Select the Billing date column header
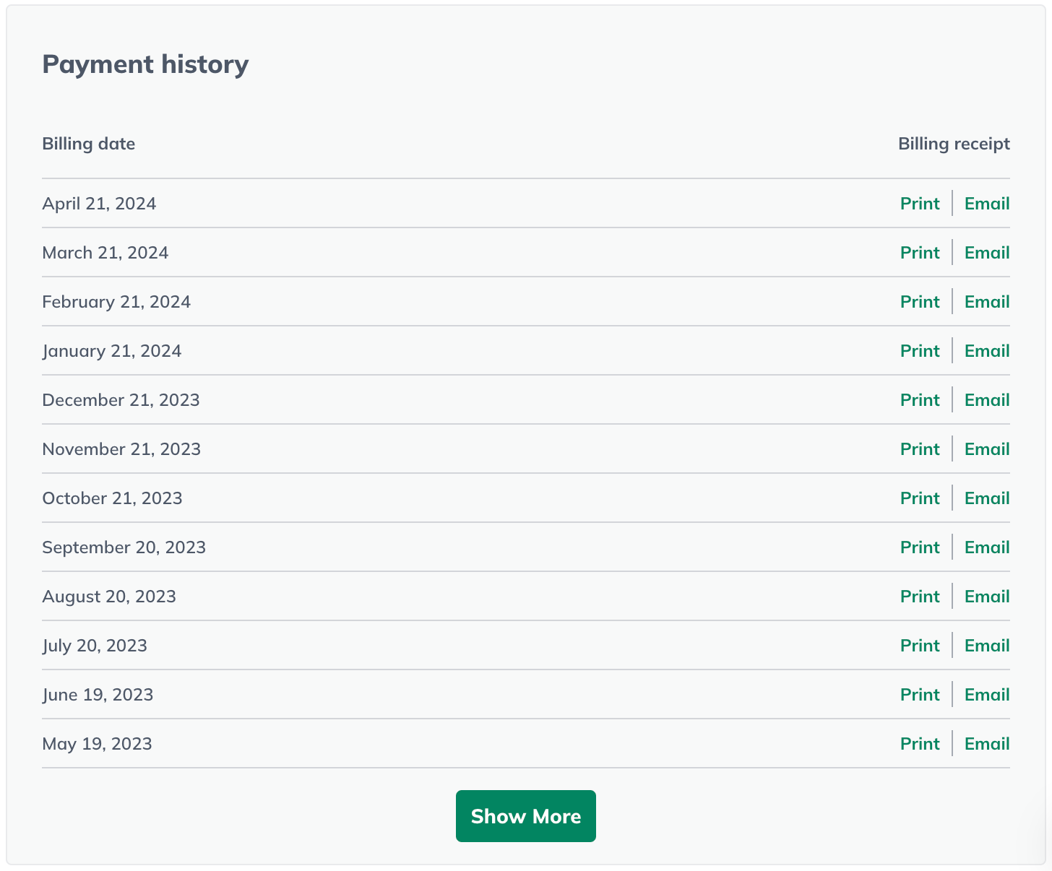The height and width of the screenshot is (871, 1052). [x=88, y=144]
